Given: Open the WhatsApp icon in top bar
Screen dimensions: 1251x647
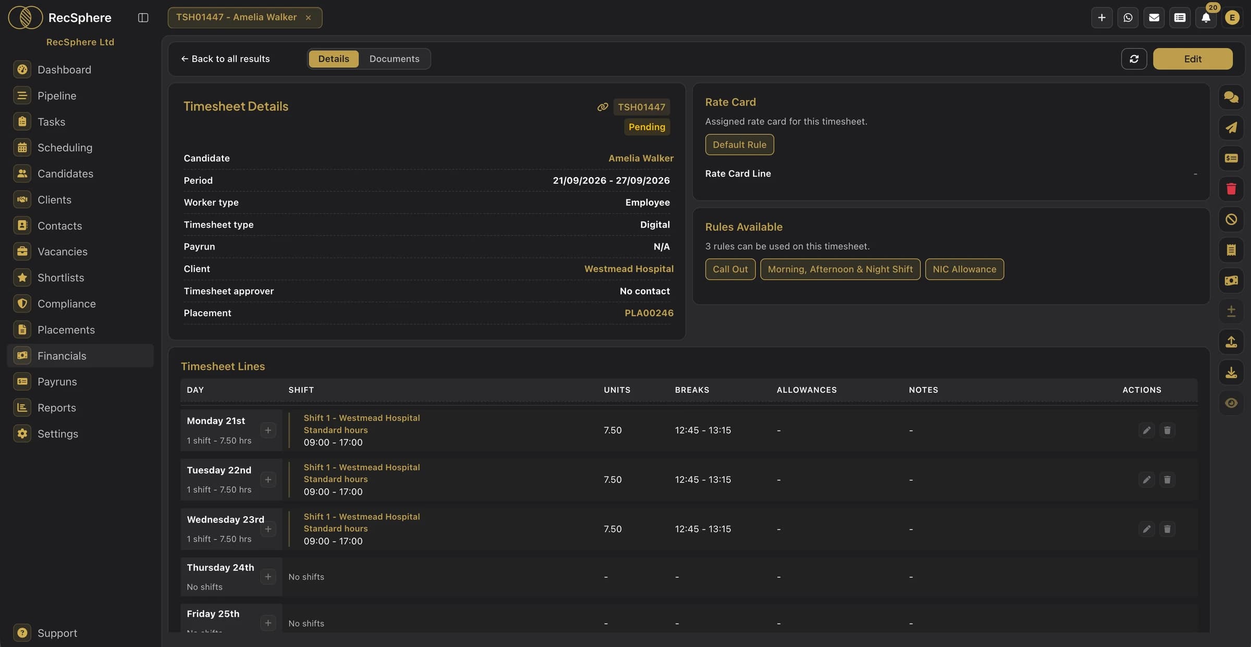Looking at the screenshot, I should pyautogui.click(x=1127, y=18).
